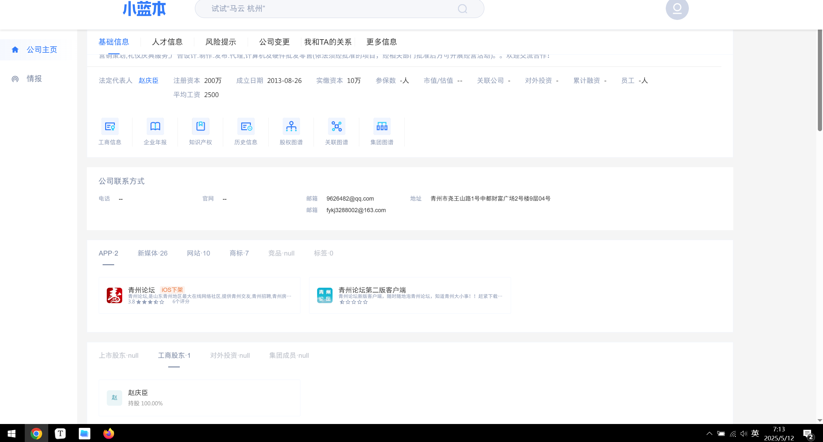Select the 情报 sidebar icon
The image size is (823, 442).
tap(15, 79)
